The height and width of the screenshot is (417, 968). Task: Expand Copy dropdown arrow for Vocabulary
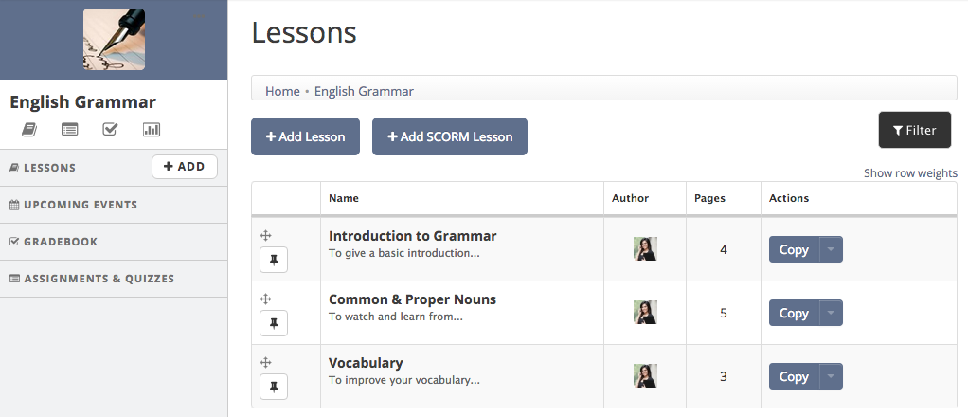[x=831, y=376]
